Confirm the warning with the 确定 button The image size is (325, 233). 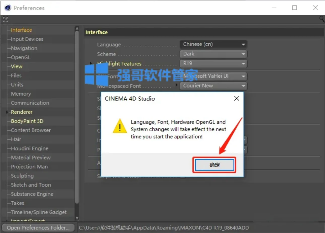pyautogui.click(x=214, y=165)
